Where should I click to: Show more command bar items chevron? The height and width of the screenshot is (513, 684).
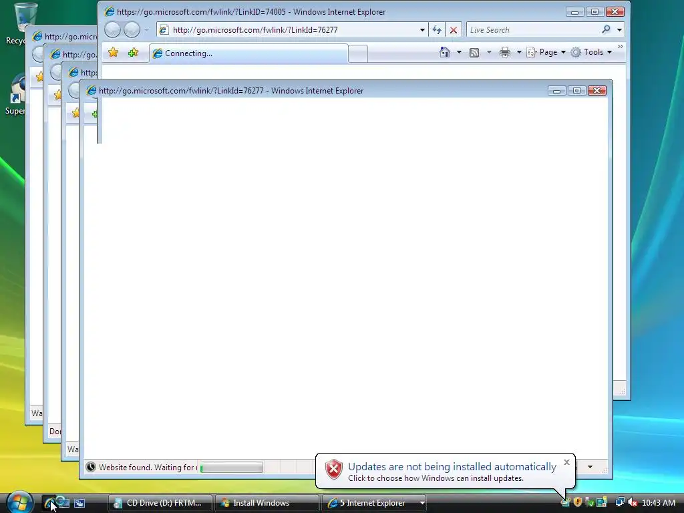coord(621,46)
